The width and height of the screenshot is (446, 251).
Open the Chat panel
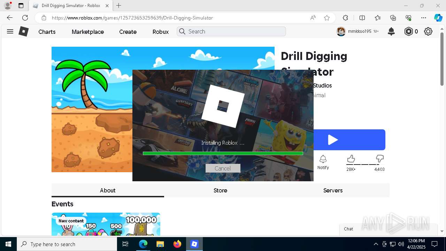click(x=389, y=229)
